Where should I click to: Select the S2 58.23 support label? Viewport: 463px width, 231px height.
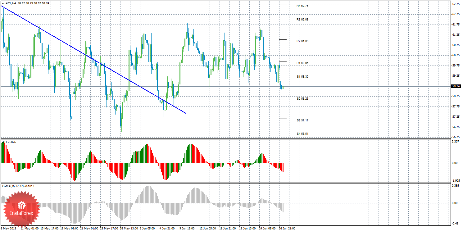302,98
